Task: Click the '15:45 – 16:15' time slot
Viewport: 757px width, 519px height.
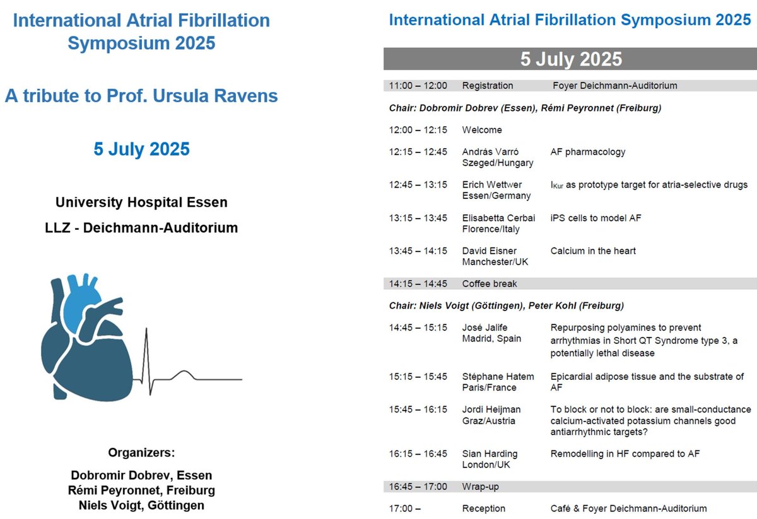Action: pyautogui.click(x=418, y=409)
